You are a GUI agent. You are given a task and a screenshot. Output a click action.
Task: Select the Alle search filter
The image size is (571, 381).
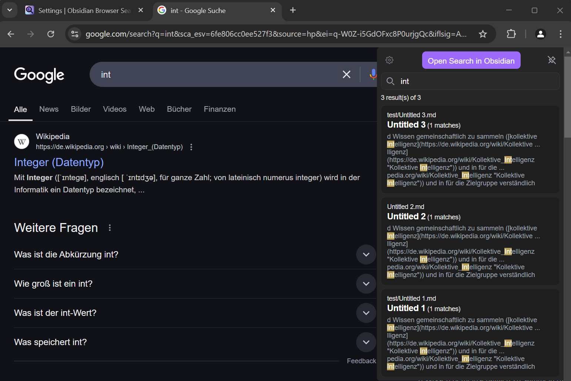(x=20, y=109)
